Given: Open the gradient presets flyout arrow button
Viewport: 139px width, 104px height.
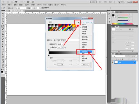Looking at the screenshot, I should [x=79, y=23].
